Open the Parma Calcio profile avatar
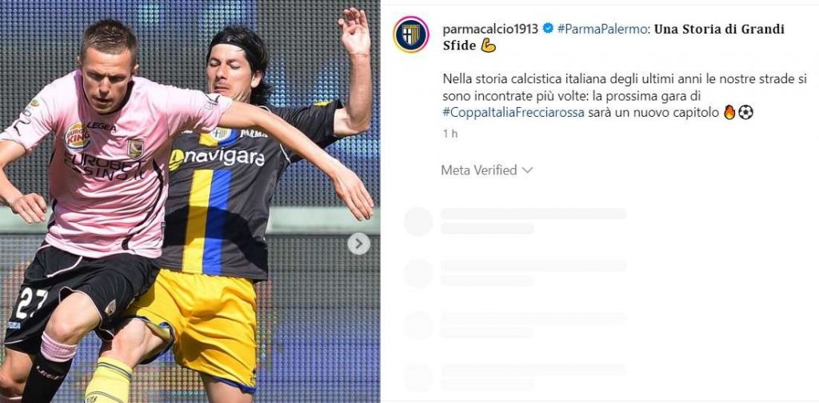This screenshot has width=819, height=403. click(411, 34)
